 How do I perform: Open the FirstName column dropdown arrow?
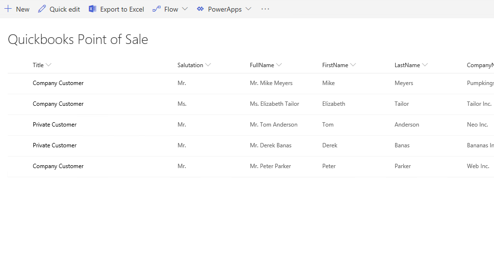pyautogui.click(x=353, y=65)
